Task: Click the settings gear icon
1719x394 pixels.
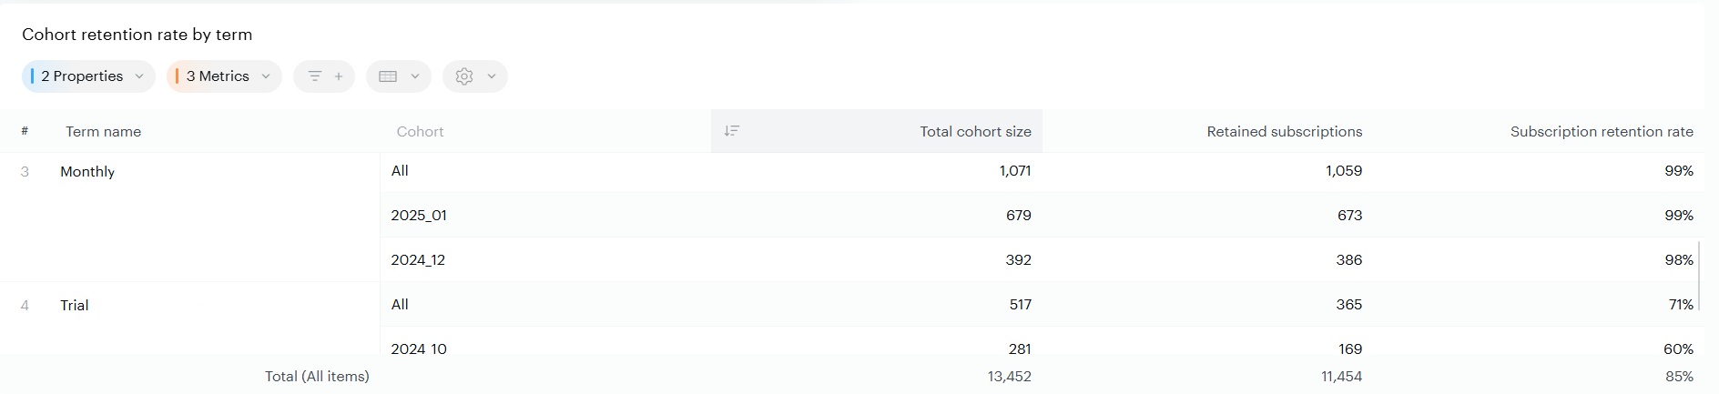Action: click(464, 76)
